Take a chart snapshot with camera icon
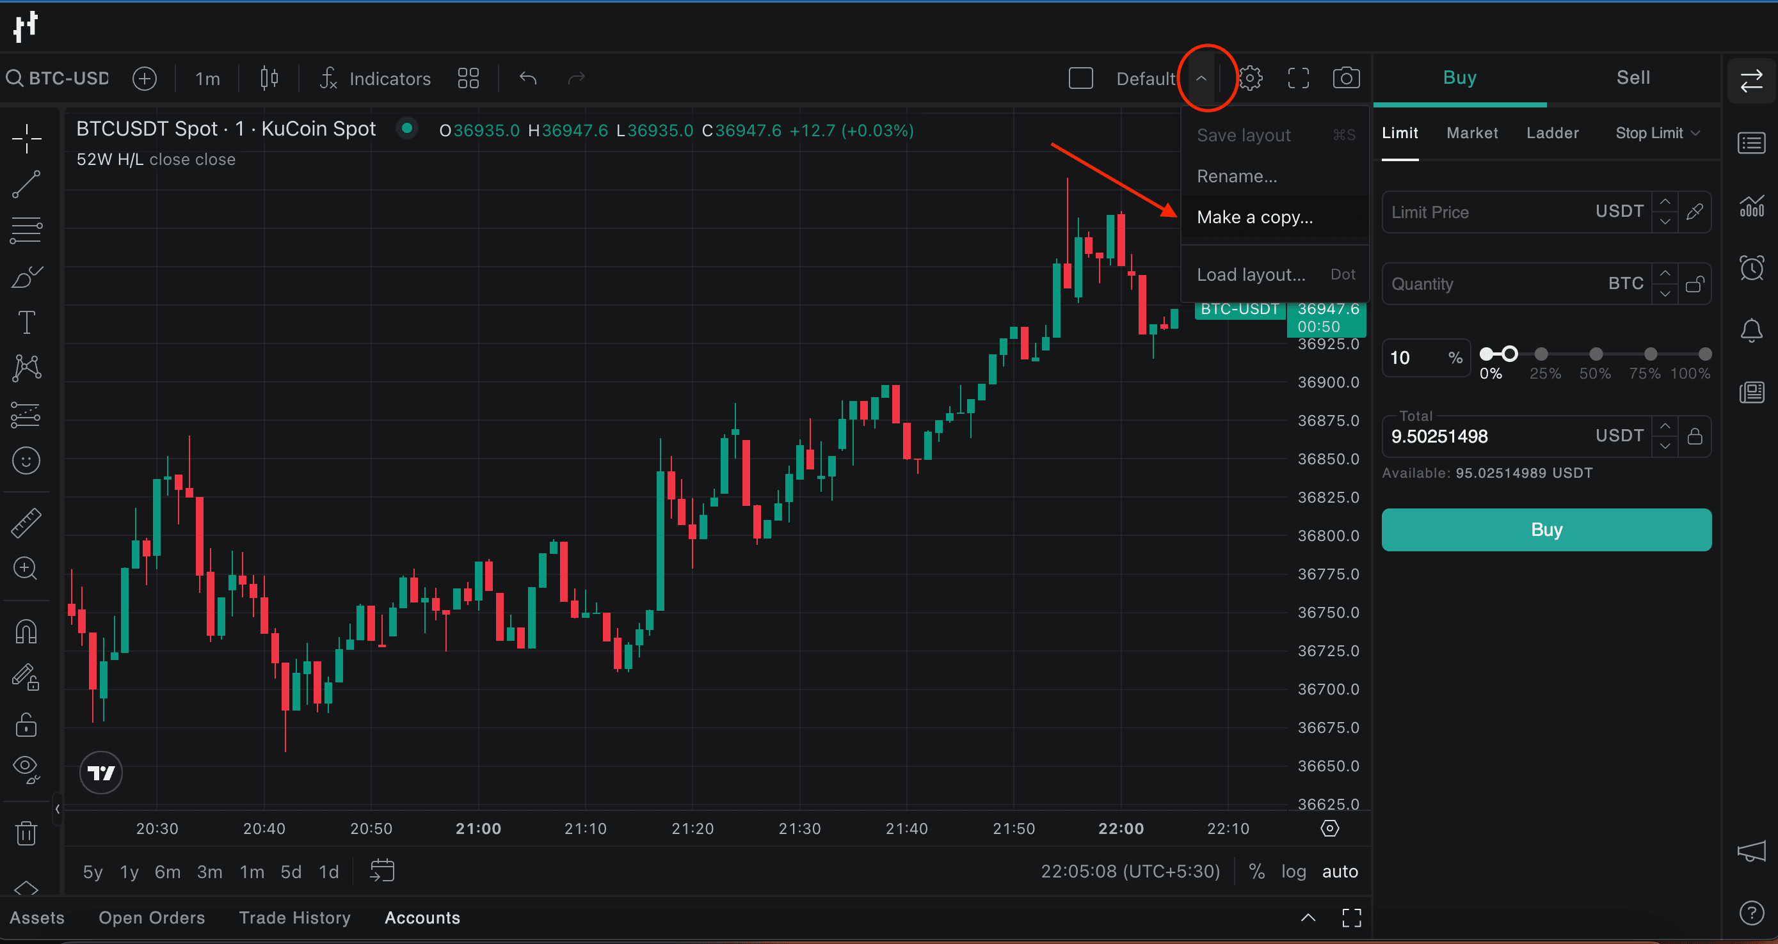This screenshot has width=1778, height=944. (x=1346, y=78)
